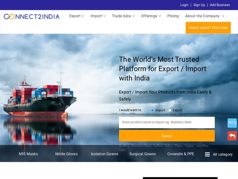Expand the Export menu dropdown

pos(77,16)
